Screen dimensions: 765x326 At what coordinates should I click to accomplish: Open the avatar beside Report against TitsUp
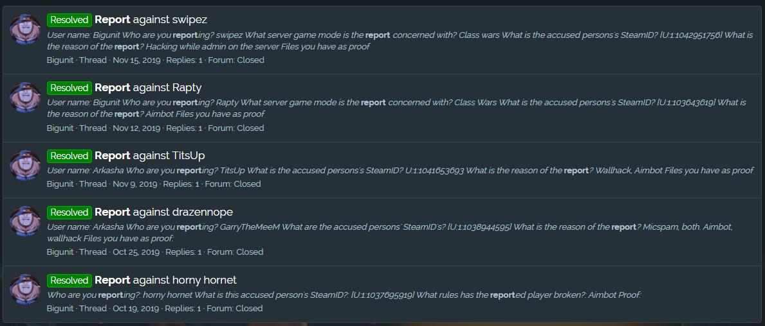pos(25,166)
